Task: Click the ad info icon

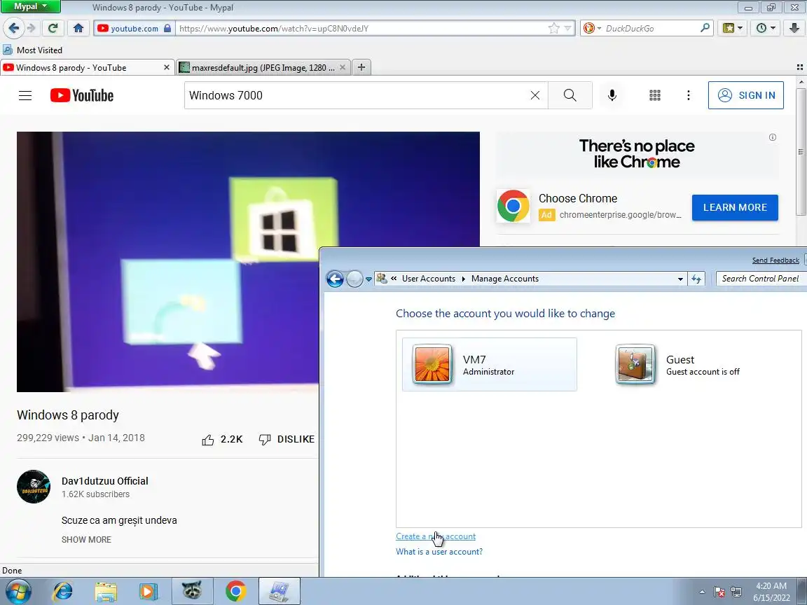Action: click(x=772, y=137)
